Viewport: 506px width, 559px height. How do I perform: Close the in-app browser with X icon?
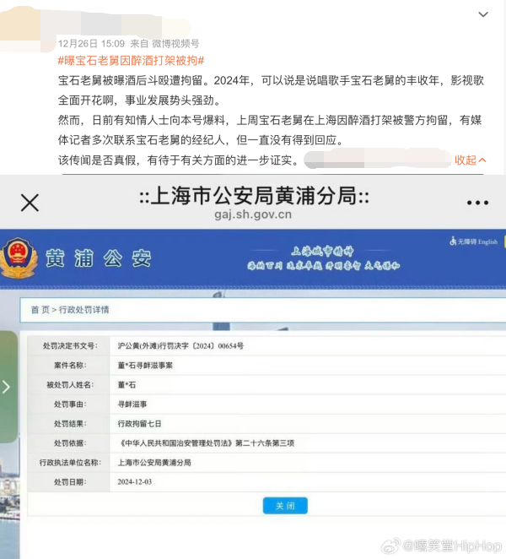(30, 203)
